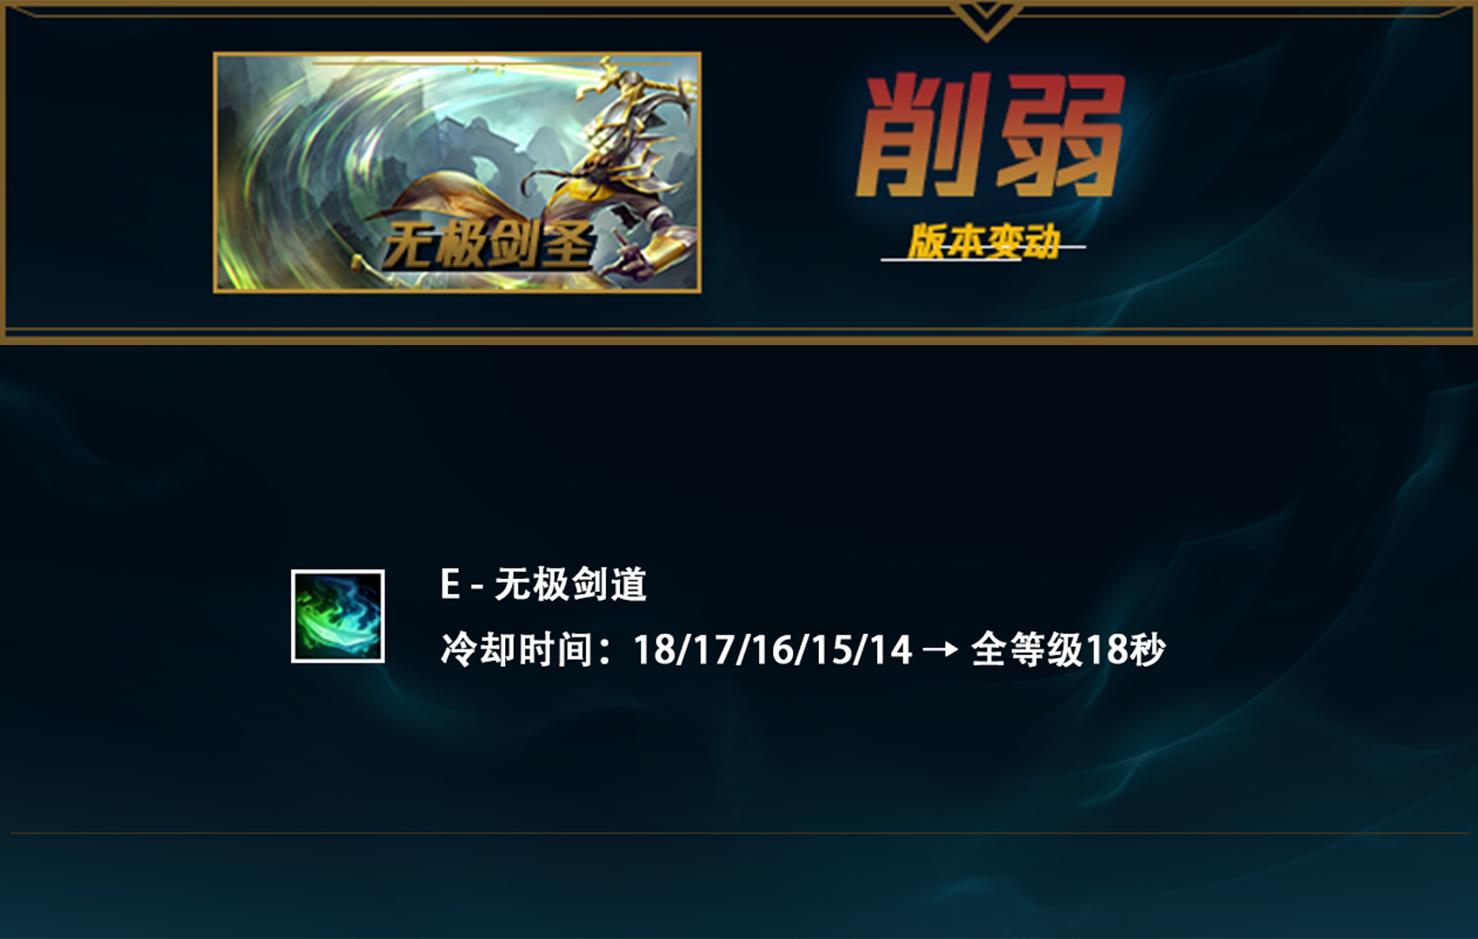The height and width of the screenshot is (939, 1478).
Task: Click the 版本变动 label
Action: (984, 240)
